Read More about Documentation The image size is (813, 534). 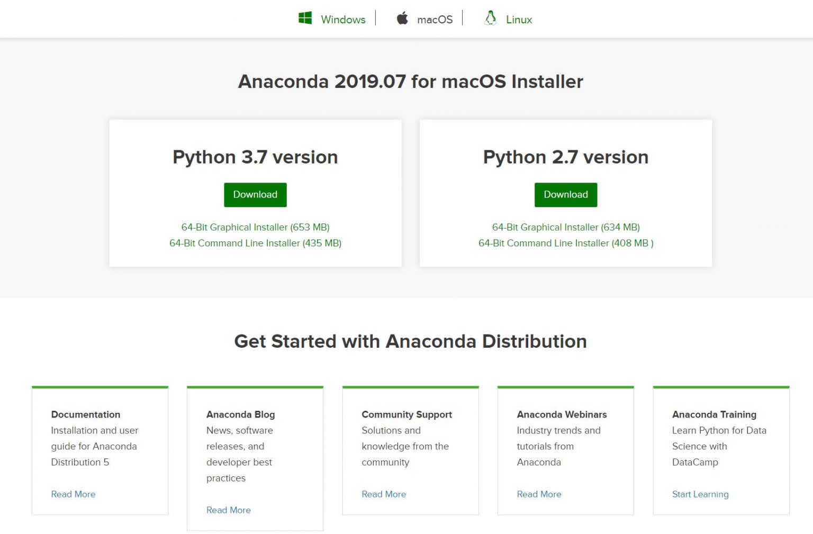(x=73, y=494)
